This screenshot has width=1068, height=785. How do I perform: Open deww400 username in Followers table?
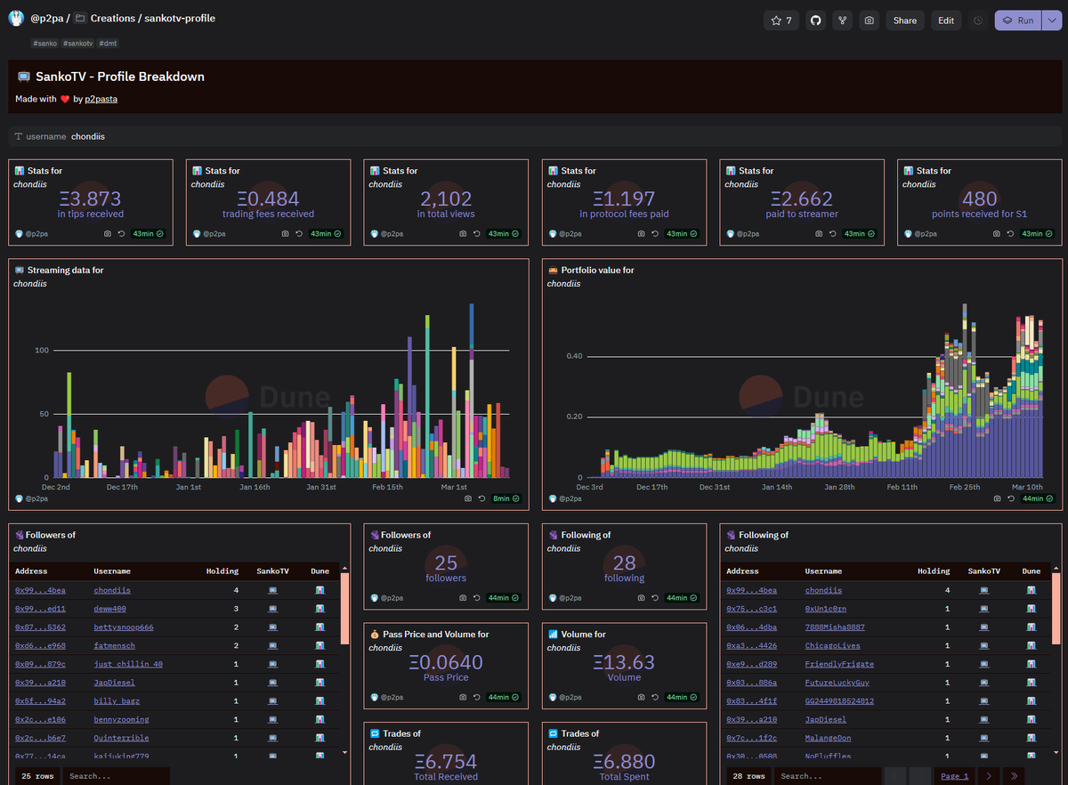pyautogui.click(x=111, y=609)
